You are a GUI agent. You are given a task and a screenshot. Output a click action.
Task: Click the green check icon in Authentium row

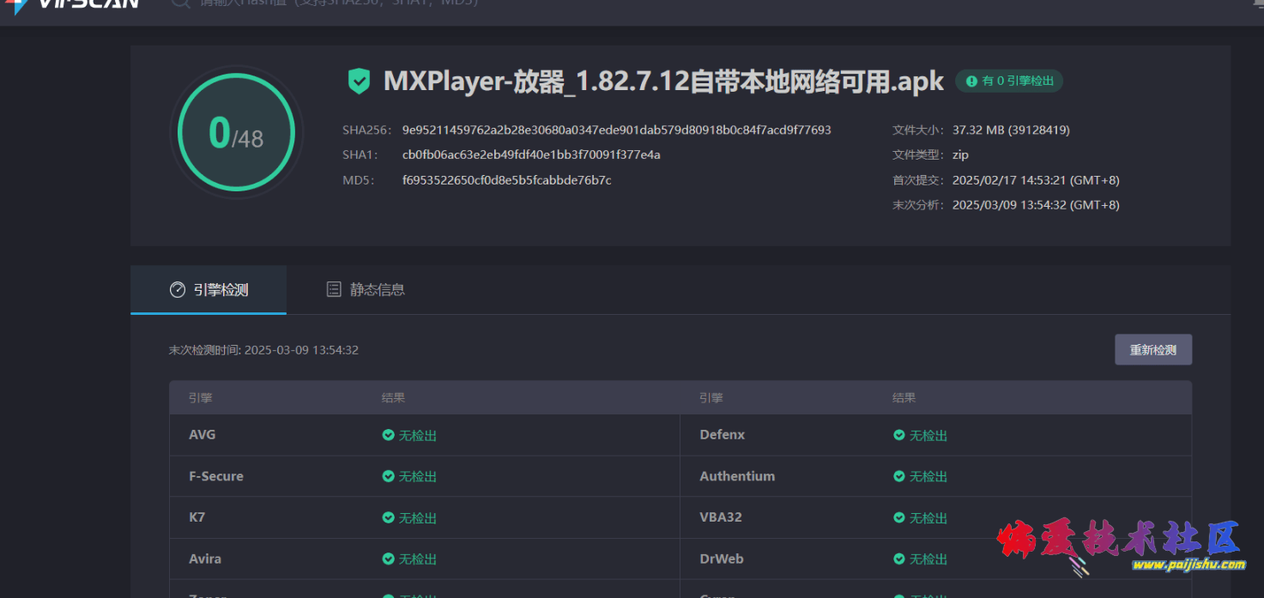899,476
